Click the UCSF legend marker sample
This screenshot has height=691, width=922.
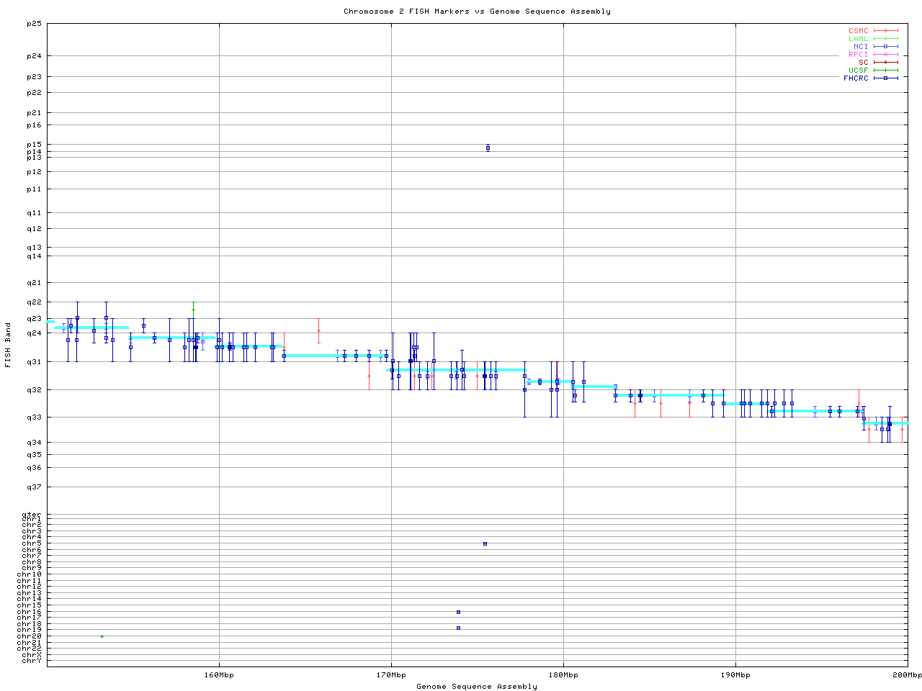coord(885,70)
